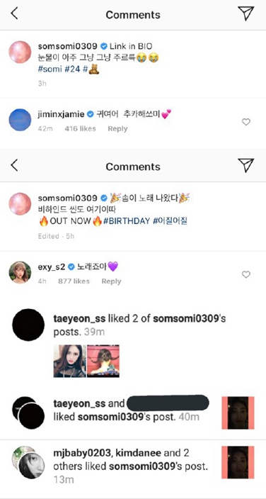266x499 pixels.
Task: Open jiminxjamie's blue profile avatar
Action: (20, 120)
